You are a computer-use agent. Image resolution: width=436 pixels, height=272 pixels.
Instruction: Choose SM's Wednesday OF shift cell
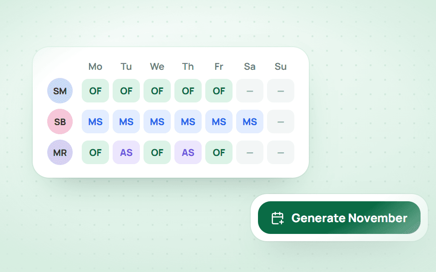[x=157, y=91]
